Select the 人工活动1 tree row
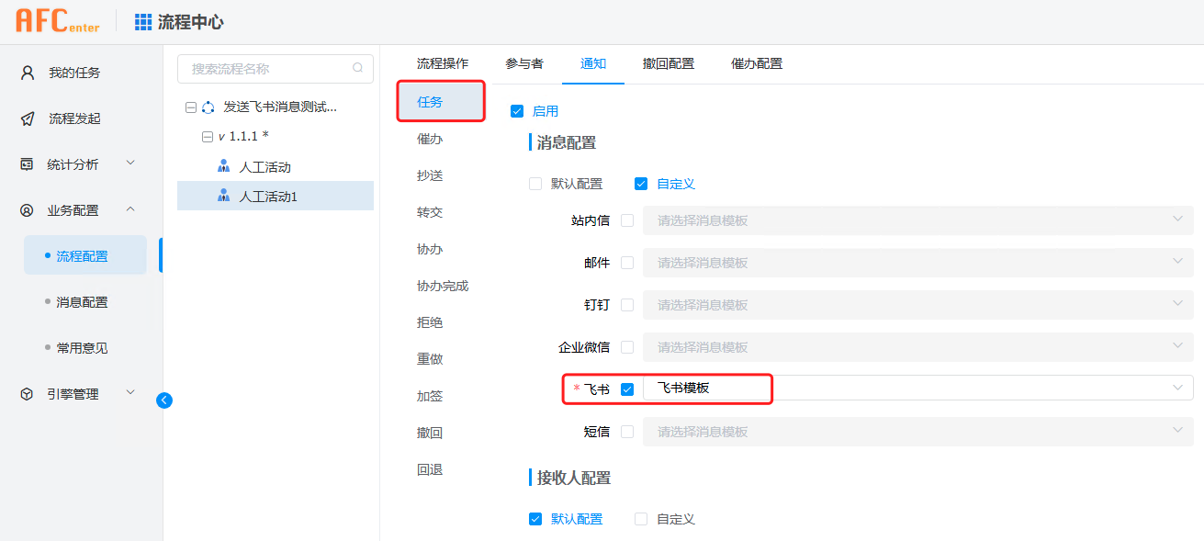This screenshot has width=1204, height=541. click(276, 196)
